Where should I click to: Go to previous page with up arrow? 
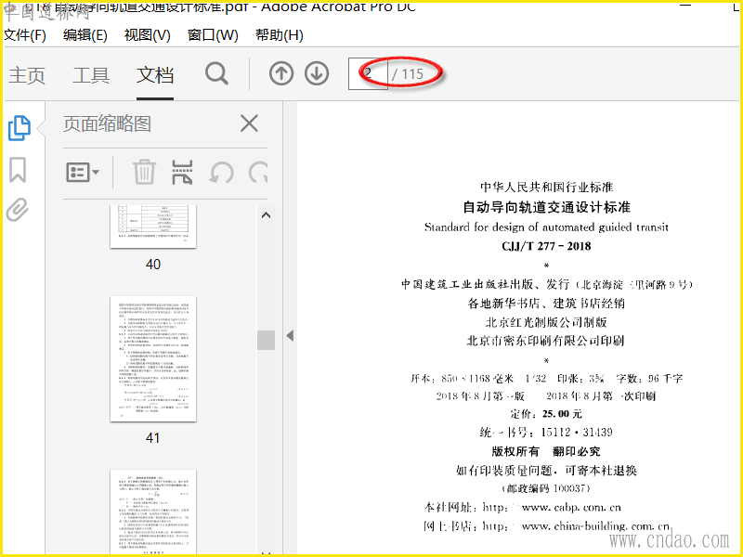tap(281, 74)
